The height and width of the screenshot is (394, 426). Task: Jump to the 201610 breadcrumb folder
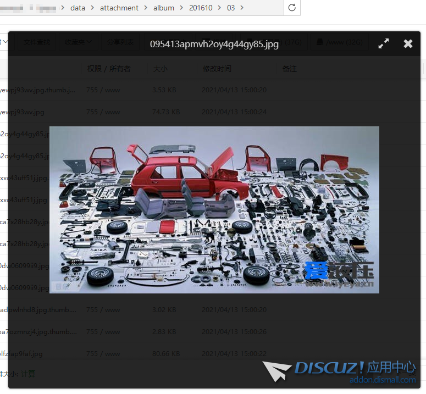[201, 8]
